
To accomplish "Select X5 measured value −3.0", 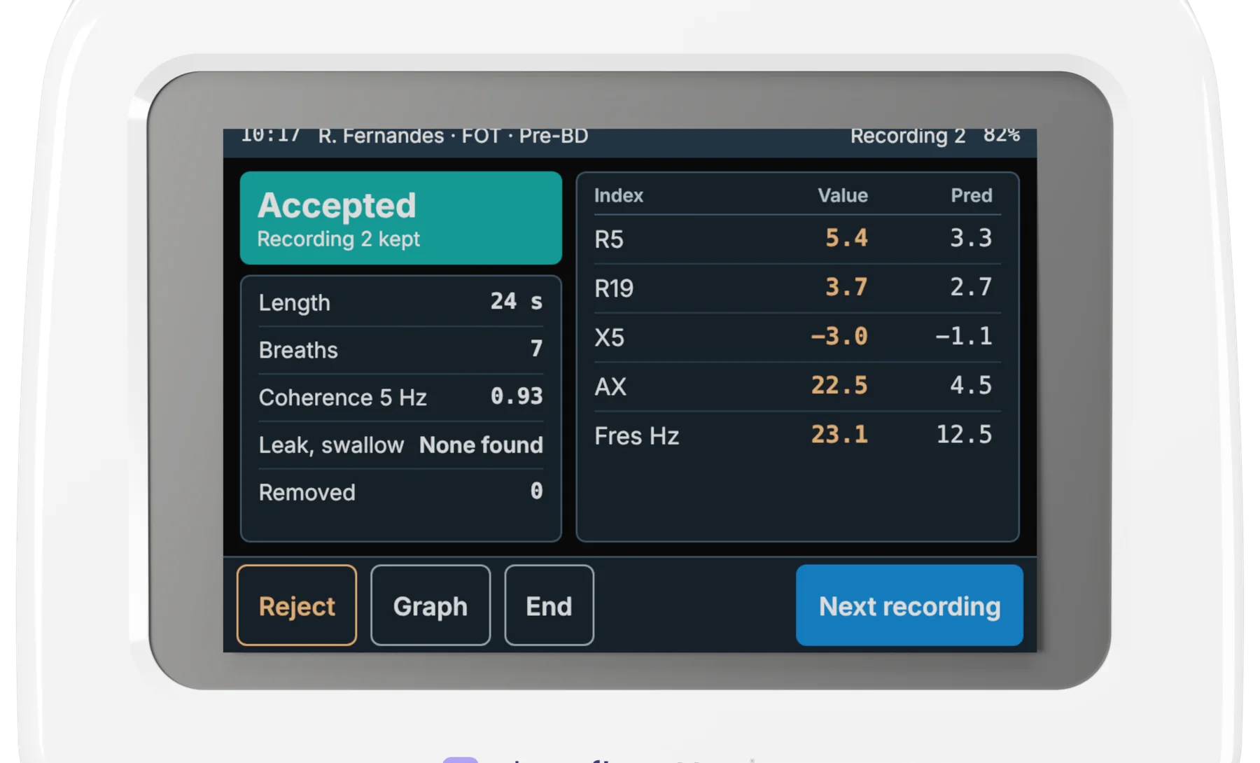I will tap(839, 336).
